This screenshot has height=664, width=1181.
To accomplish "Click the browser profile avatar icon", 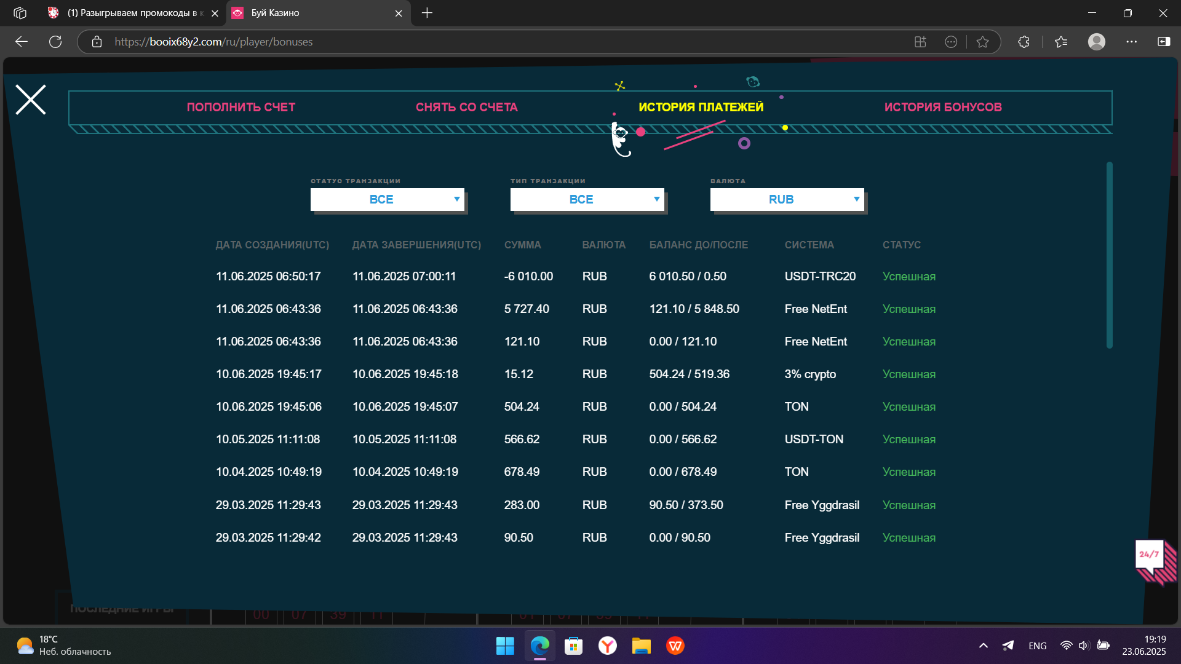I will click(x=1096, y=42).
